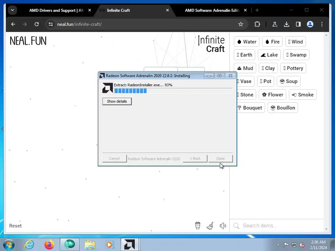Open NEAL.FUN logo link

pyautogui.click(x=28, y=41)
